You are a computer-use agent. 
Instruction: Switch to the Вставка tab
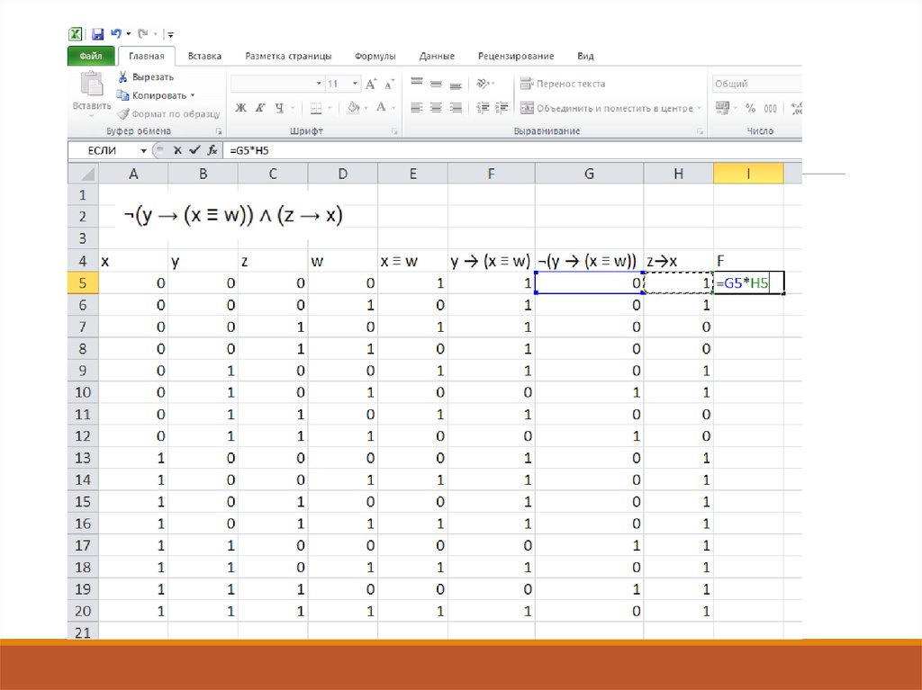tap(204, 56)
